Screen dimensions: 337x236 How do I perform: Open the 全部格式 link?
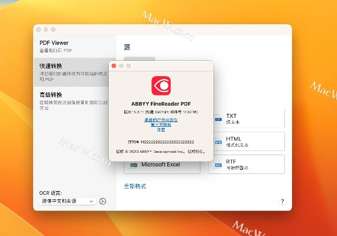click(135, 186)
